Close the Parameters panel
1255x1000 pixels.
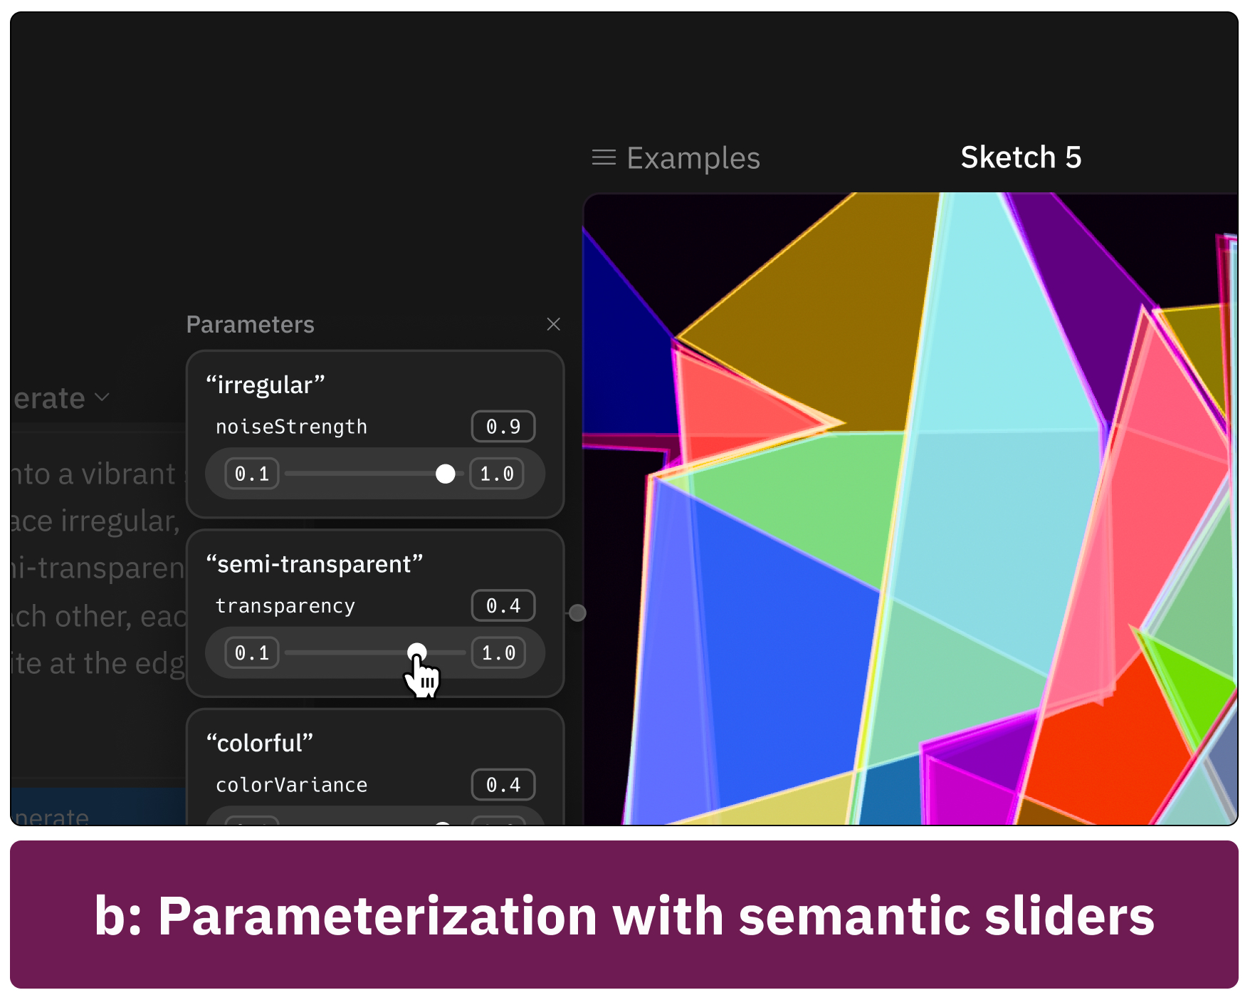tap(553, 324)
